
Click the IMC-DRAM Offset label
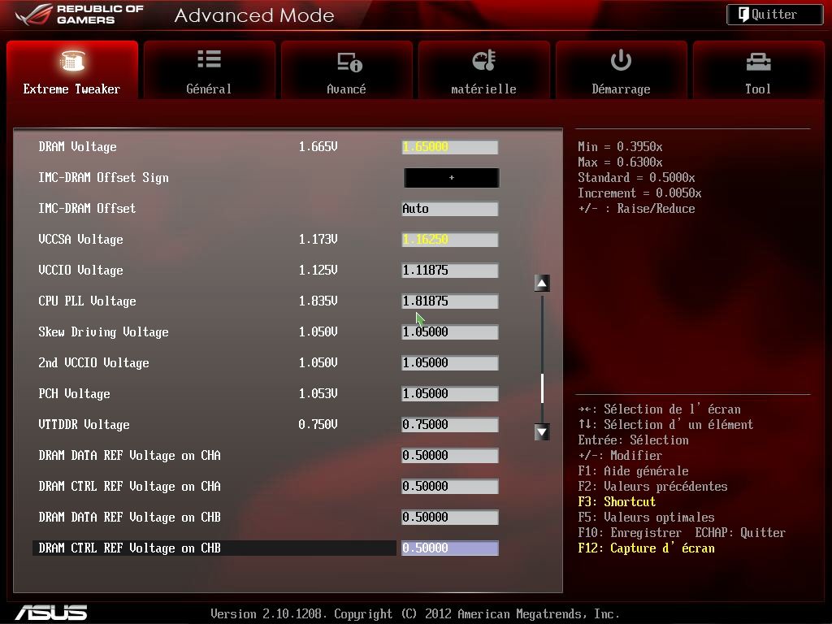coord(87,209)
